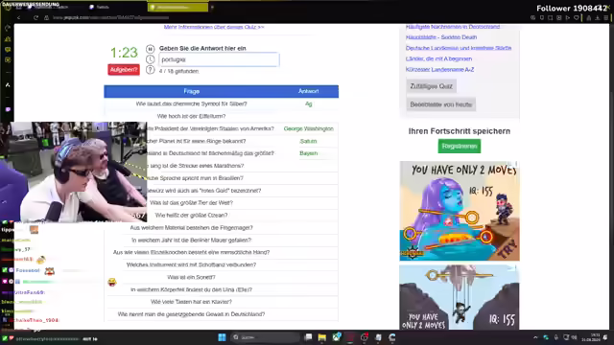Click into the answer input field
This screenshot has width=614, height=345.
(219, 59)
